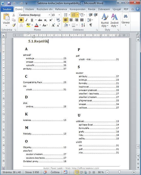141x175 pixels.
Task: Switch to the Vývojář tab
Action: pyautogui.click(x=117, y=9)
